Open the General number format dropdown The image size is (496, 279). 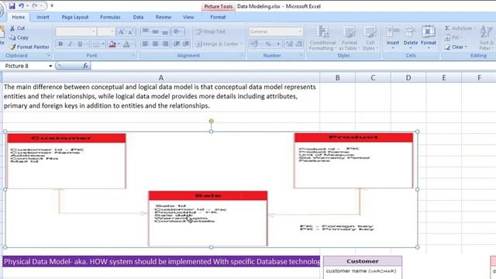click(x=300, y=32)
